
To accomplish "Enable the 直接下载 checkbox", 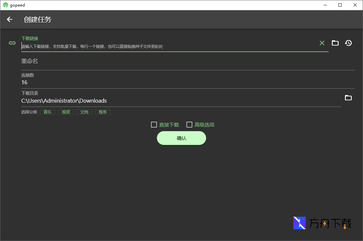I will click(154, 125).
